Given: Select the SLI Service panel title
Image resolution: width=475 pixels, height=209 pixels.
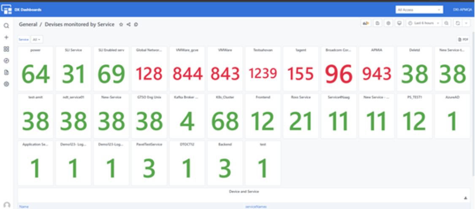Looking at the screenshot, I should click(73, 50).
